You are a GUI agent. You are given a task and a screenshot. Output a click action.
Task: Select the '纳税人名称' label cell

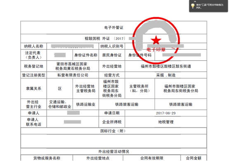33,46
